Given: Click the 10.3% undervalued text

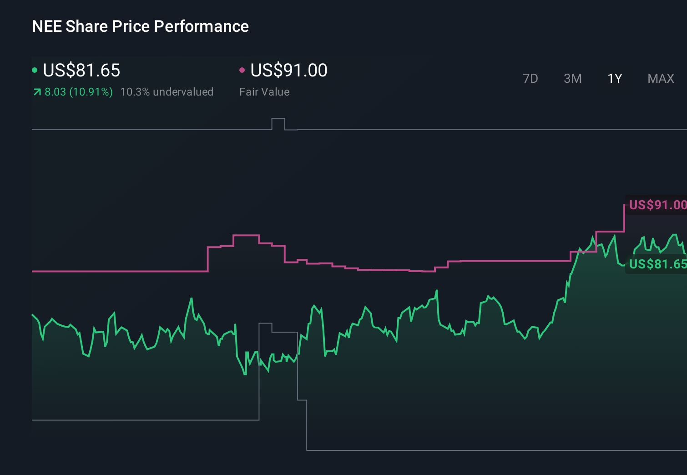Looking at the screenshot, I should pos(167,91).
